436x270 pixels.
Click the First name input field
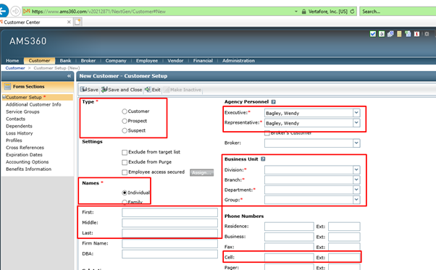169,213
